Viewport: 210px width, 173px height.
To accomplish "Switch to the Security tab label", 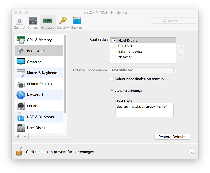I will pos(63,28).
